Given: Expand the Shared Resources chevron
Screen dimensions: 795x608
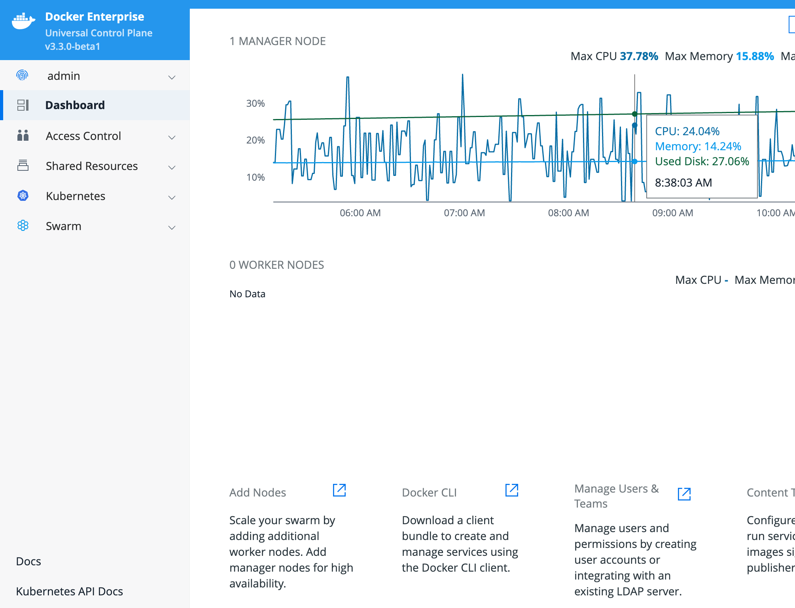Looking at the screenshot, I should (172, 167).
